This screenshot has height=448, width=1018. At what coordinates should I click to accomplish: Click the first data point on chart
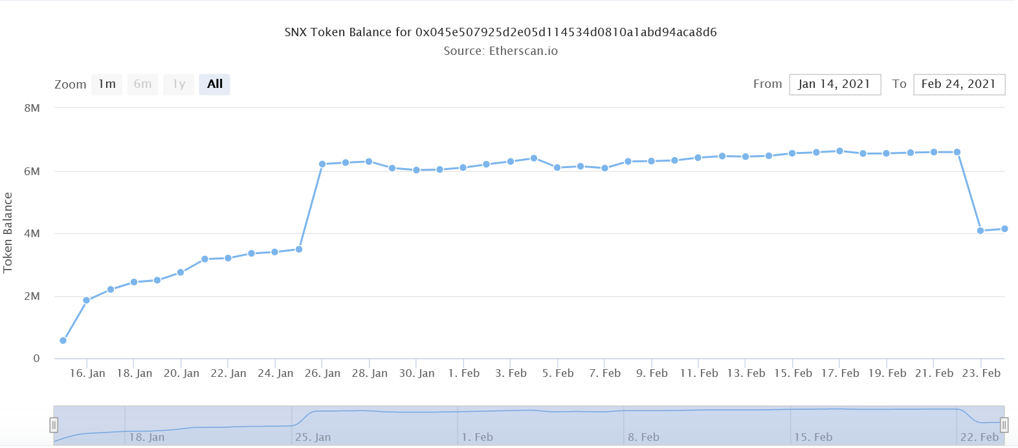pos(63,341)
